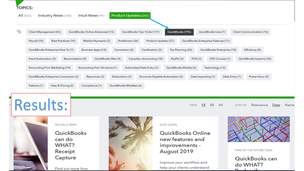Viewport: 304px width, 171px height.
Task: Select the Feature (1) tag
Action: click(36, 85)
